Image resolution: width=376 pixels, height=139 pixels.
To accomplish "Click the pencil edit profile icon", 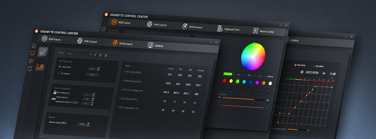I will [x=95, y=55].
